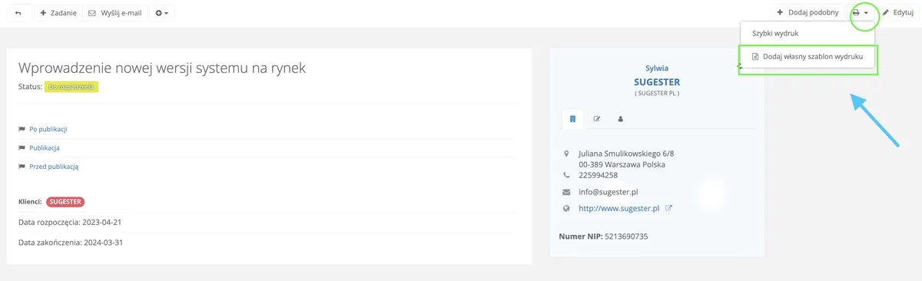Viewport: 922px width, 281px height.
Task: Open the gear settings dropdown
Action: pos(161,13)
